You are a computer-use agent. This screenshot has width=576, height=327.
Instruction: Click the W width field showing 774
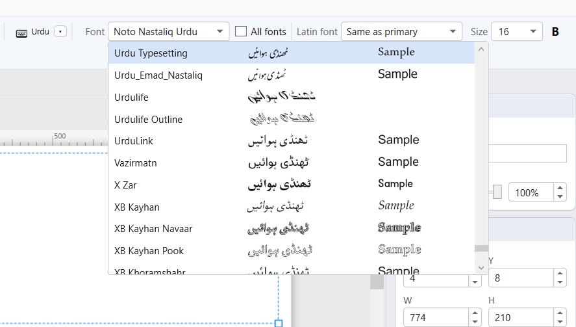pyautogui.click(x=436, y=317)
